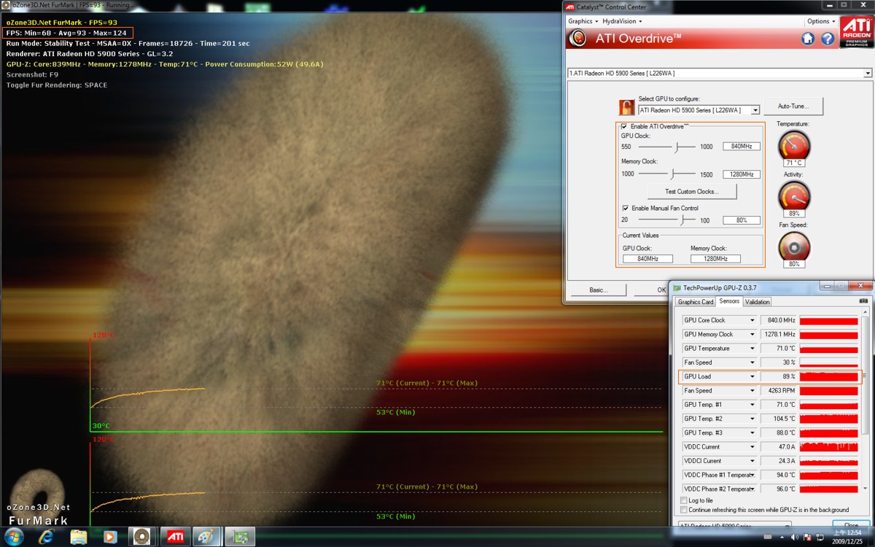Switch to Catalyst Control Center taskbar icon

tap(176, 537)
